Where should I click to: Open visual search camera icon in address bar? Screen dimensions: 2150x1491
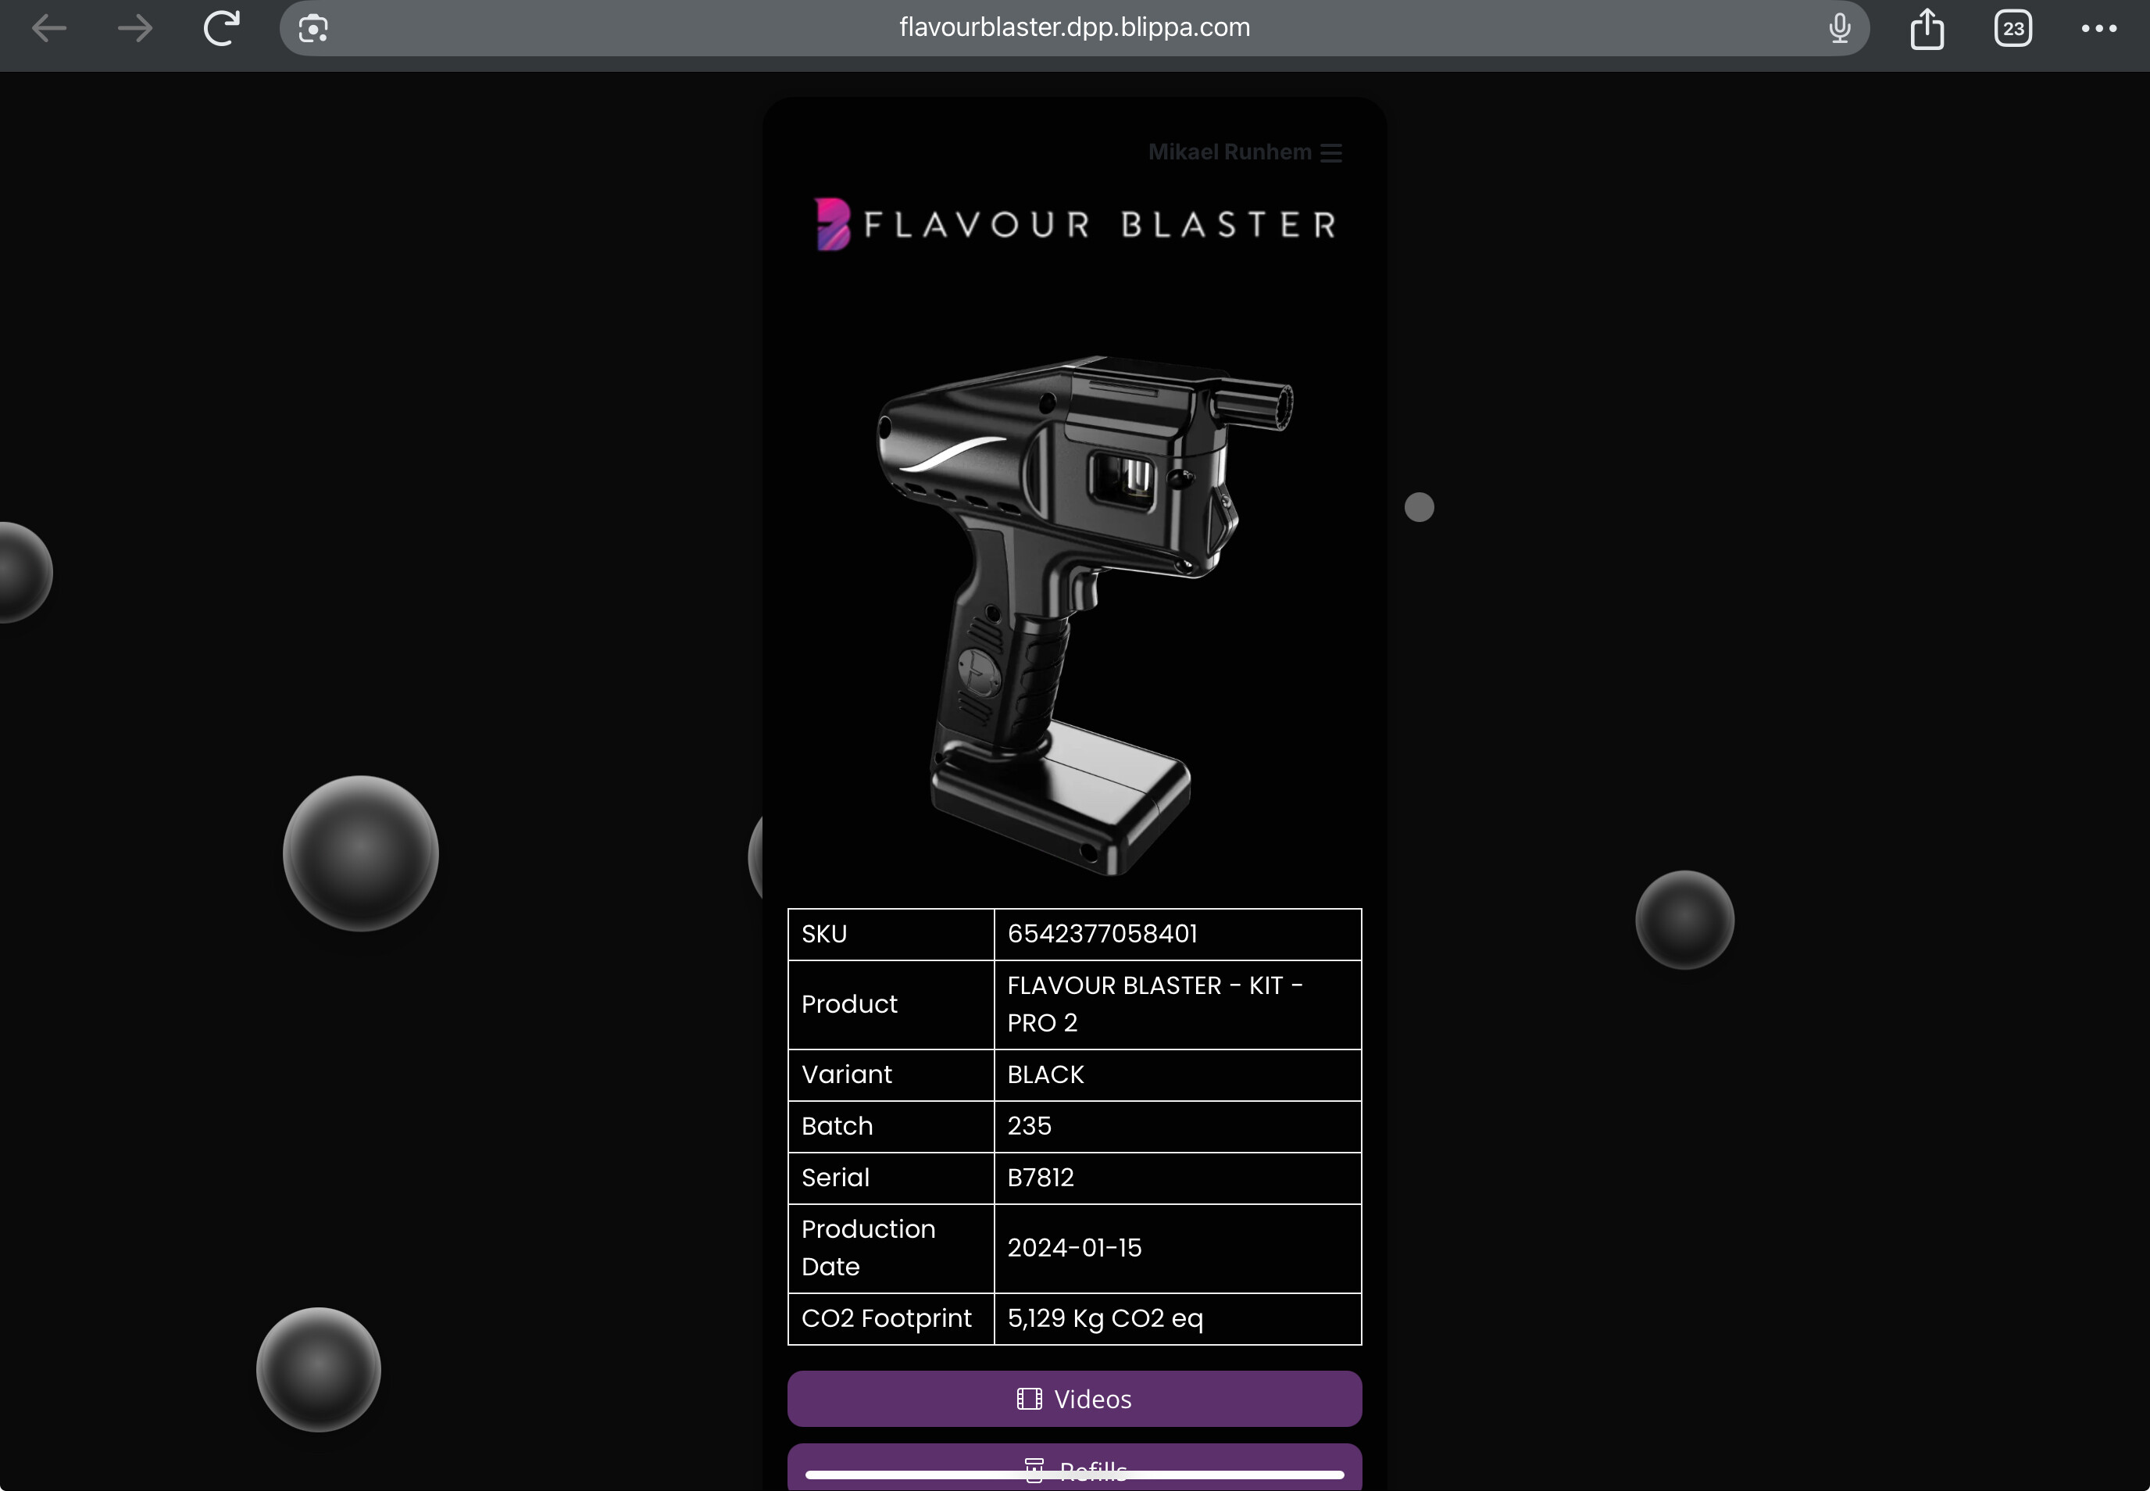pos(312,29)
